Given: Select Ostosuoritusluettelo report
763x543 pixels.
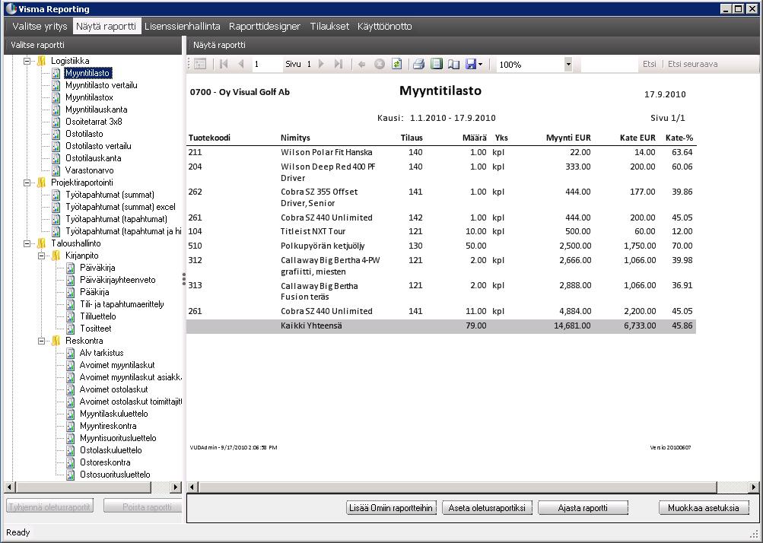Looking at the screenshot, I should (115, 475).
